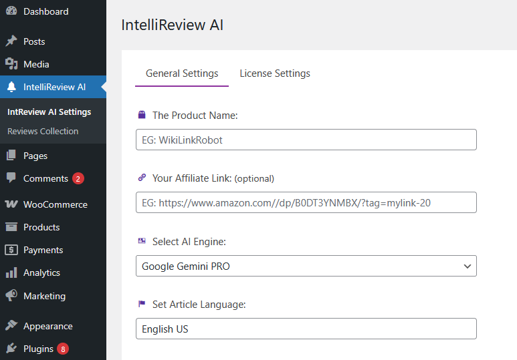Click the Product Name input field
This screenshot has width=517, height=360.
306,140
